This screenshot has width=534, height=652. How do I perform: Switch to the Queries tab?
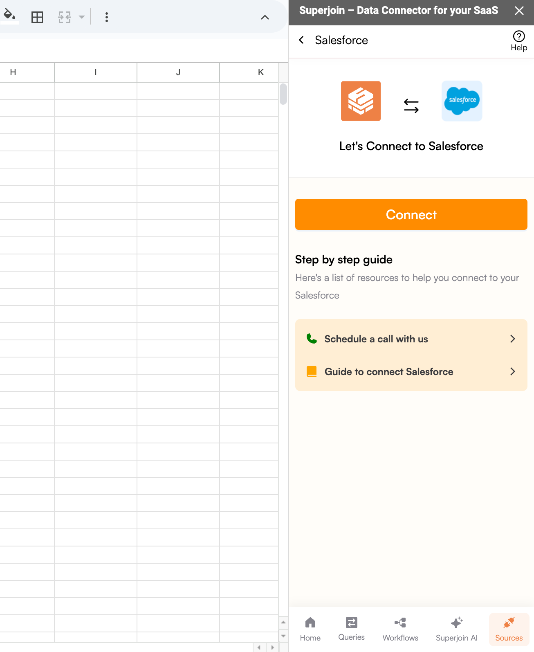click(351, 629)
